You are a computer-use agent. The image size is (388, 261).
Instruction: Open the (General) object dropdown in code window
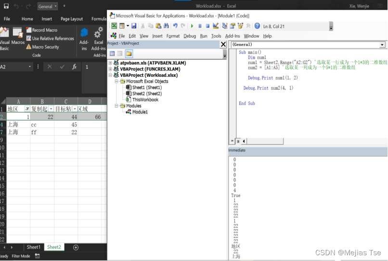tap(382, 45)
